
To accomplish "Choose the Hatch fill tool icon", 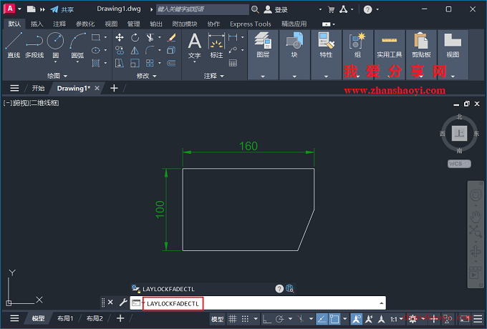I will [96, 63].
